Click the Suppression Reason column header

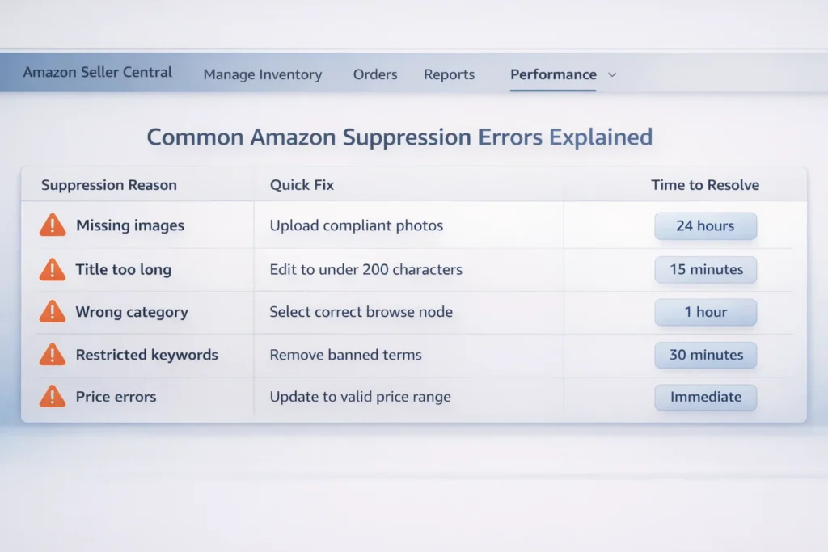click(x=108, y=185)
